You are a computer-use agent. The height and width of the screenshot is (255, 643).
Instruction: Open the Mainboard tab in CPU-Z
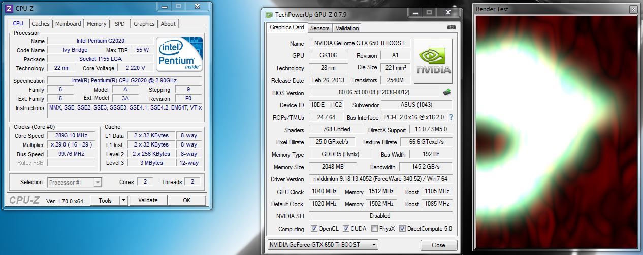(68, 24)
